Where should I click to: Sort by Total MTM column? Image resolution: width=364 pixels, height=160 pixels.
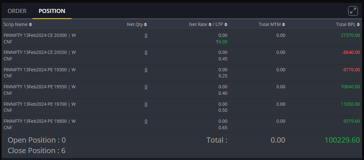tap(284, 24)
